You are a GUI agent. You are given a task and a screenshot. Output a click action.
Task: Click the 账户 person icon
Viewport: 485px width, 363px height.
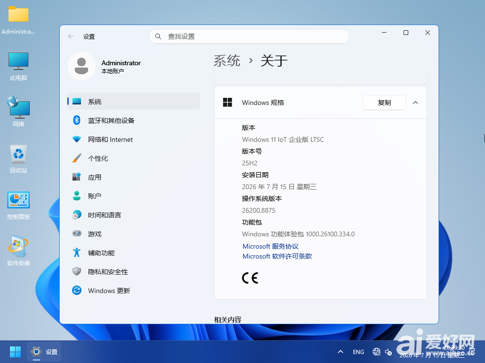click(x=77, y=196)
